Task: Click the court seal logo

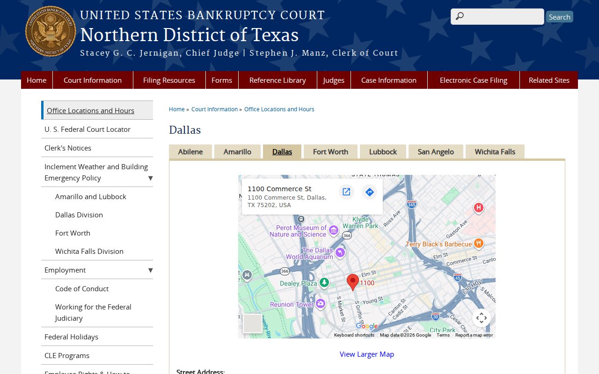Action: point(51,31)
